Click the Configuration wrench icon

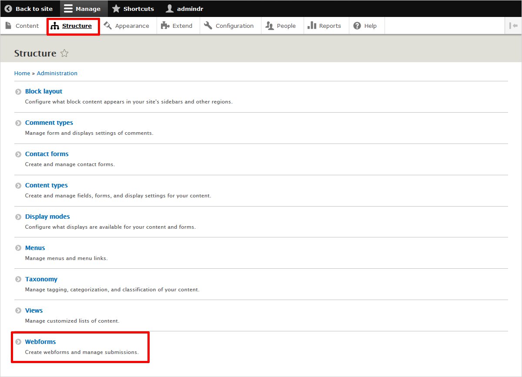click(x=208, y=26)
